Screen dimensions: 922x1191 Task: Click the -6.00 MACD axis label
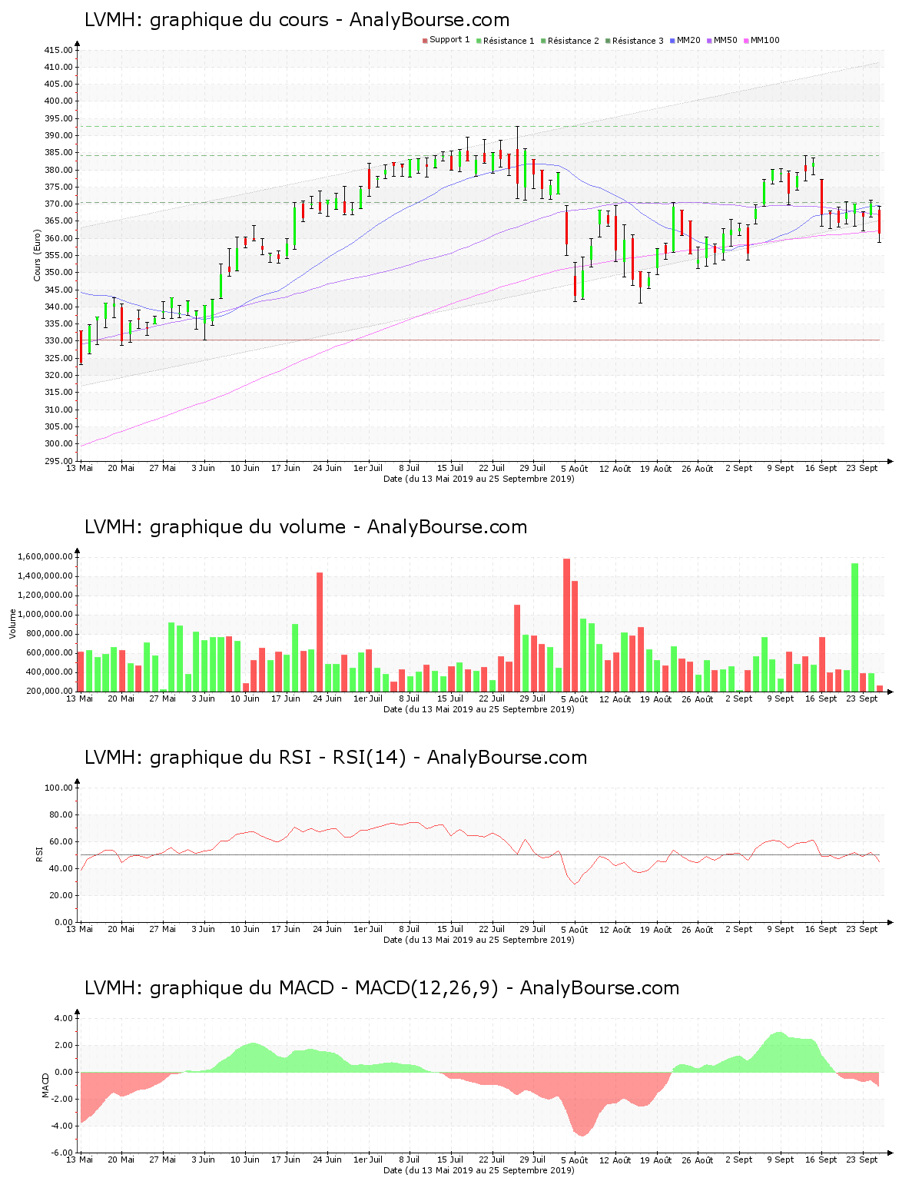pos(61,1153)
